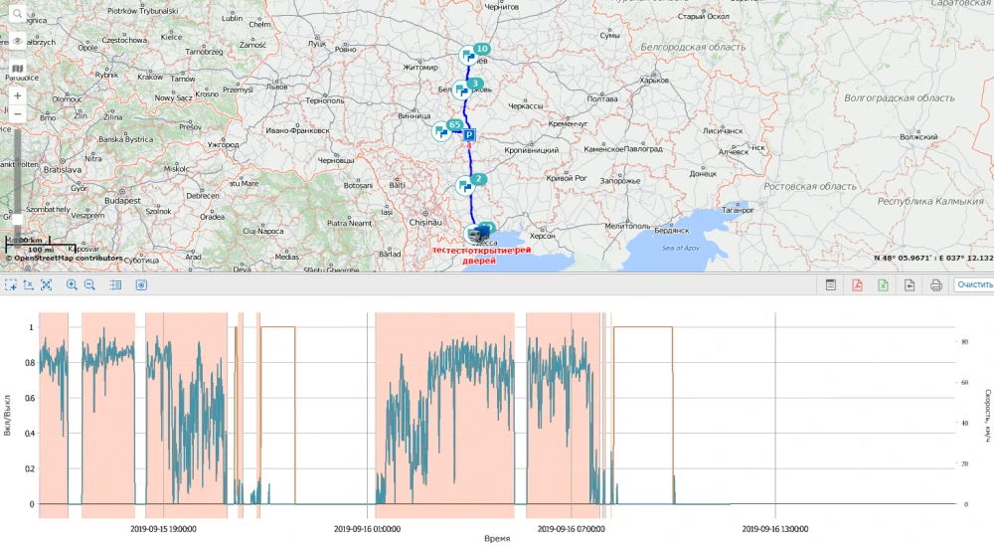Print the chart report
The height and width of the screenshot is (546, 994).
pos(935,285)
